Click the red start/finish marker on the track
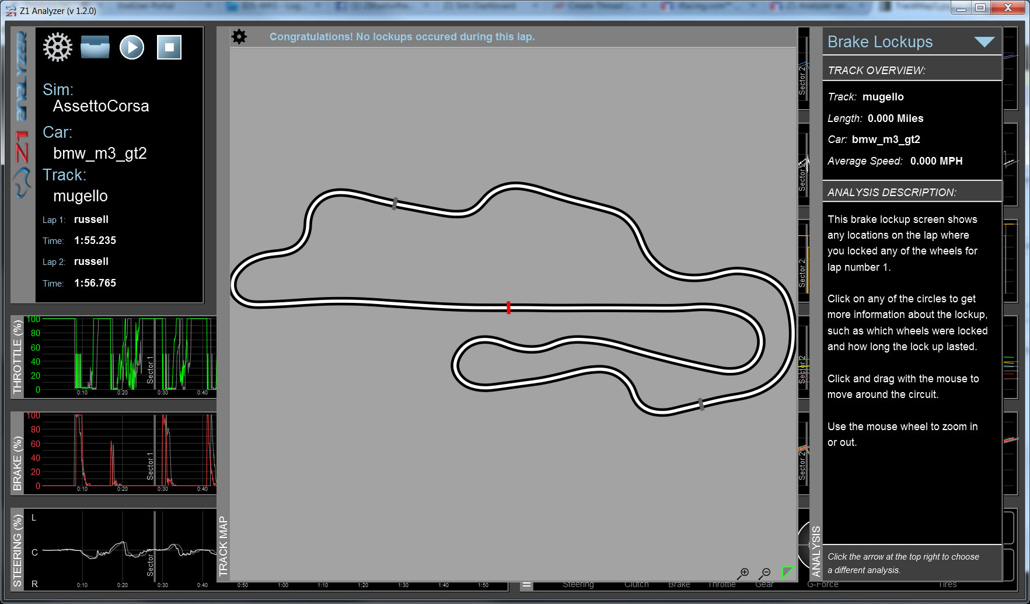The image size is (1030, 604). pyautogui.click(x=509, y=308)
